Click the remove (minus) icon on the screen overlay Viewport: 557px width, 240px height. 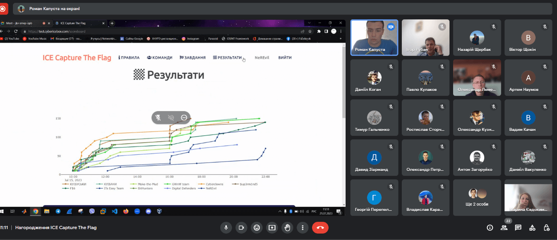184,118
